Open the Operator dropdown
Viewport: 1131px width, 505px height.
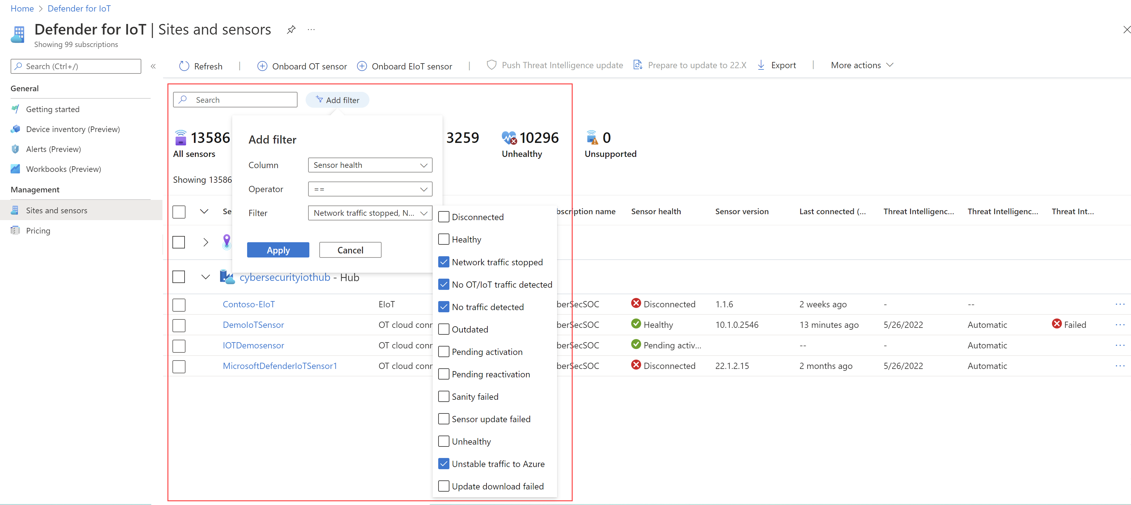(370, 189)
